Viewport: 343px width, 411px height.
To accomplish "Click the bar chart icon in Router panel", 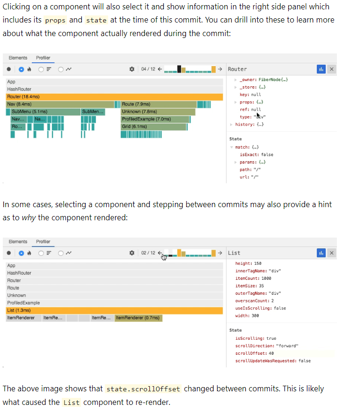I will tap(321, 69).
